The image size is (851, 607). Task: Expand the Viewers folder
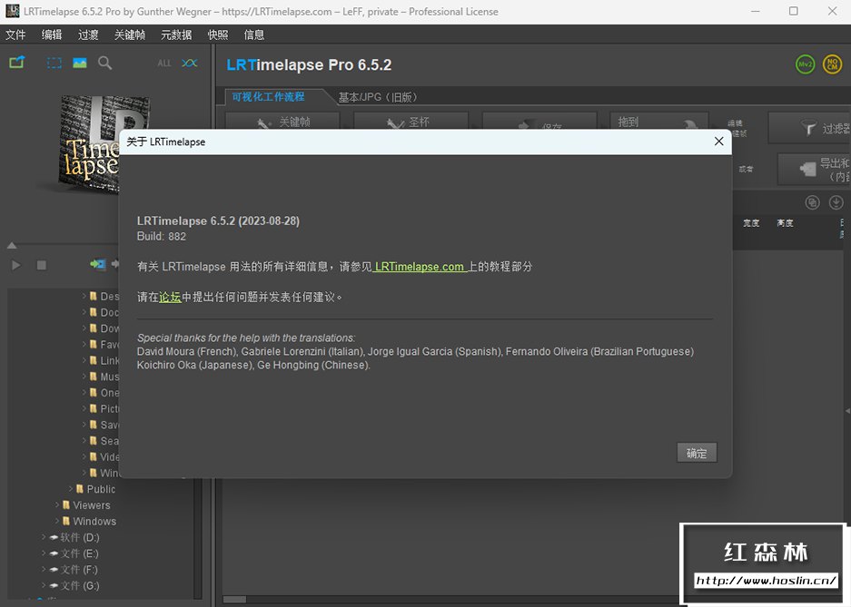(x=57, y=505)
